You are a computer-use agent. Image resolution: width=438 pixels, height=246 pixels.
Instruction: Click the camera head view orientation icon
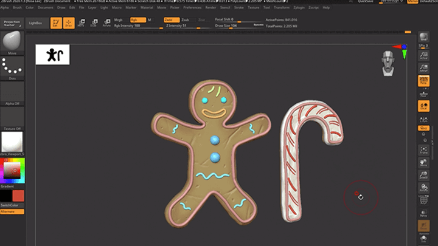click(388, 63)
